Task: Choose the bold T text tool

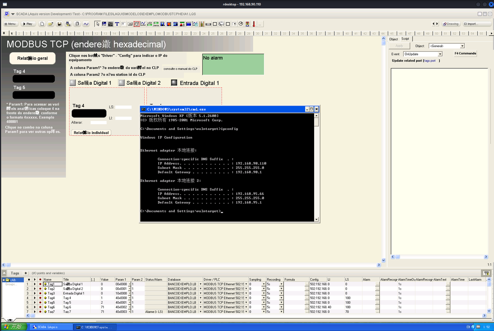Action: (x=117, y=24)
